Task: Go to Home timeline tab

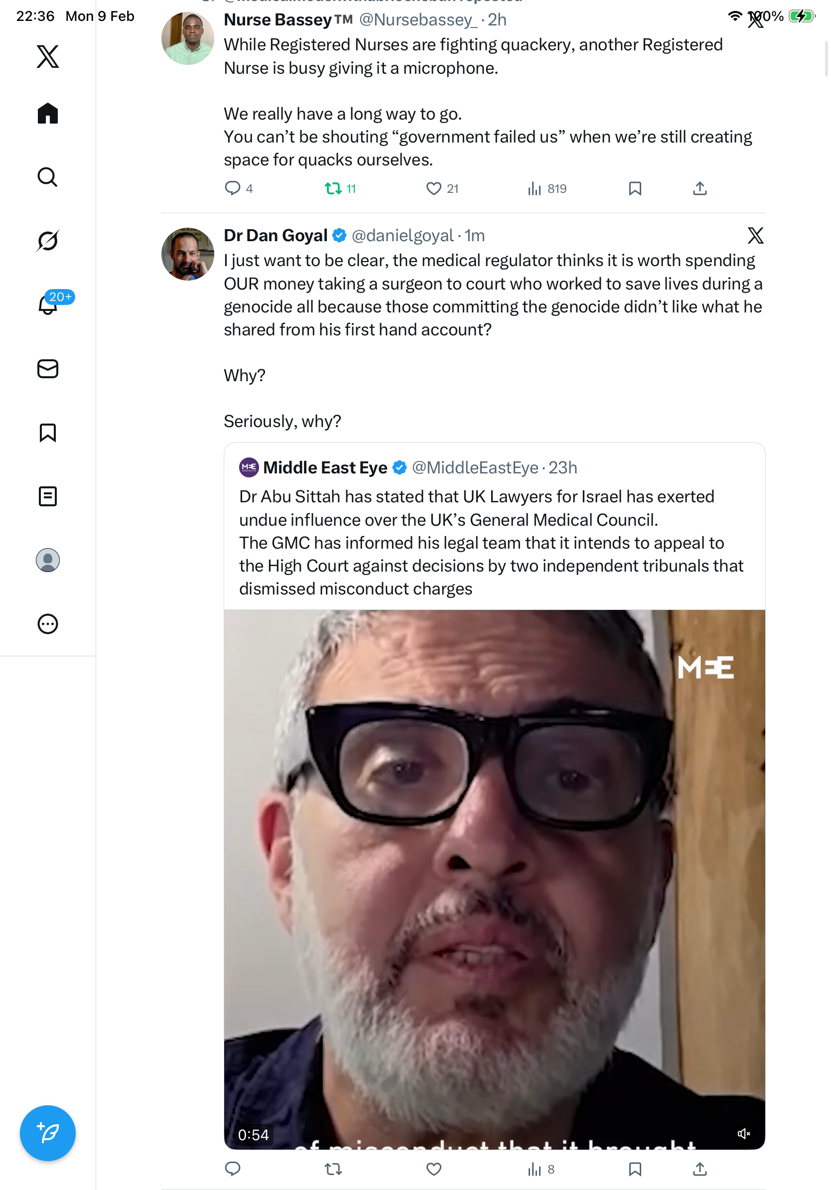Action: 48,113
